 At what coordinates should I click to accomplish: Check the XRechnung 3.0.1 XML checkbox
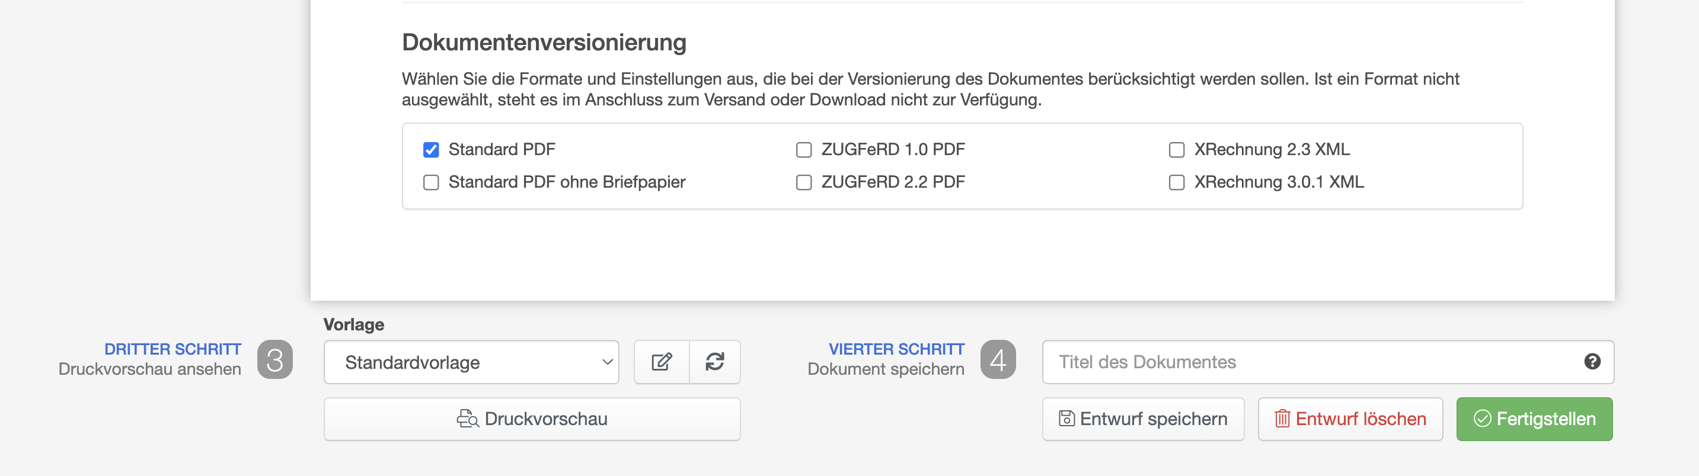1177,182
